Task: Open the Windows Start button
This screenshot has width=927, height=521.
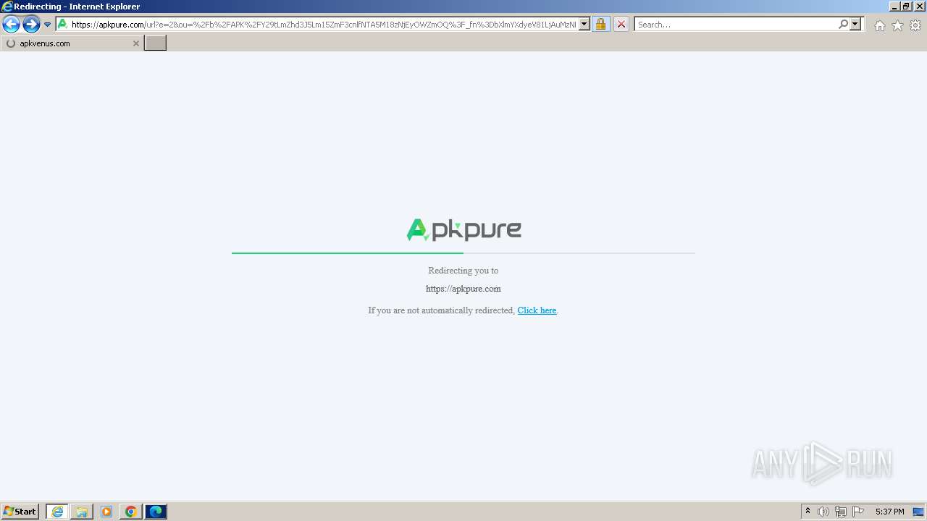Action: point(20,511)
